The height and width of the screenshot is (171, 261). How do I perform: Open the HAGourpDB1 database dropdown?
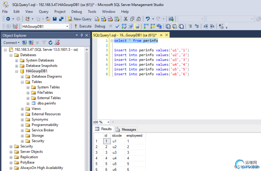(x=67, y=26)
